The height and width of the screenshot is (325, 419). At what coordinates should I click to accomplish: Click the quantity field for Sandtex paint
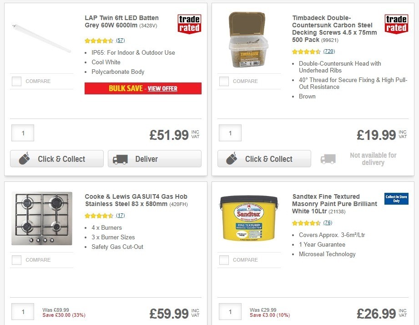pos(230,312)
